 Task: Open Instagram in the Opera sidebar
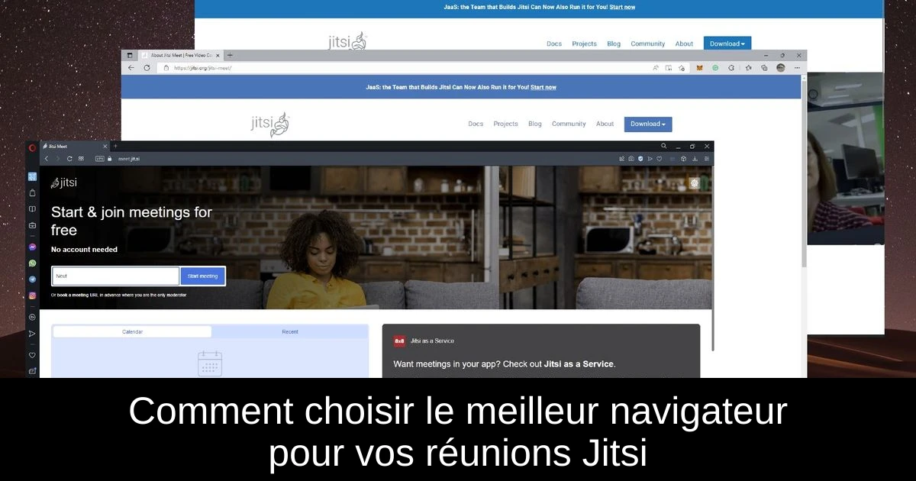(32, 295)
